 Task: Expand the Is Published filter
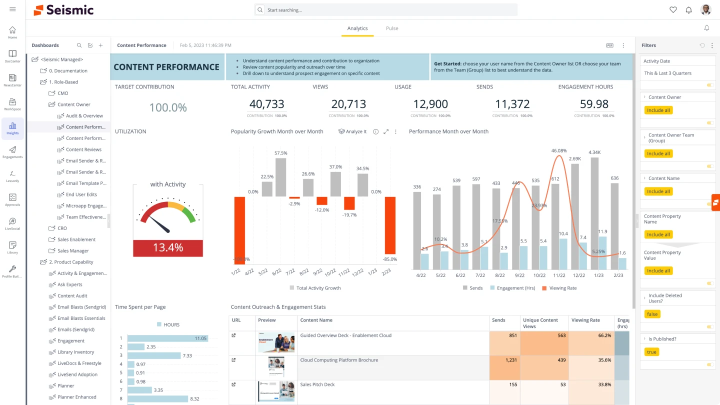(644, 338)
